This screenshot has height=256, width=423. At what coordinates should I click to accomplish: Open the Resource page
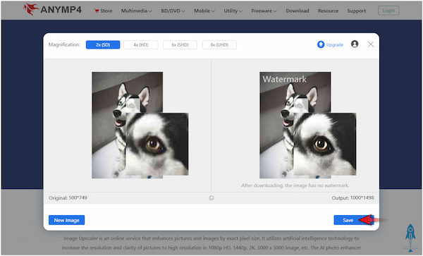pos(328,11)
